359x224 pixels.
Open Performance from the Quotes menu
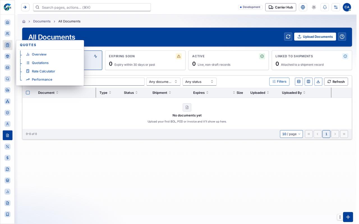coord(42,80)
